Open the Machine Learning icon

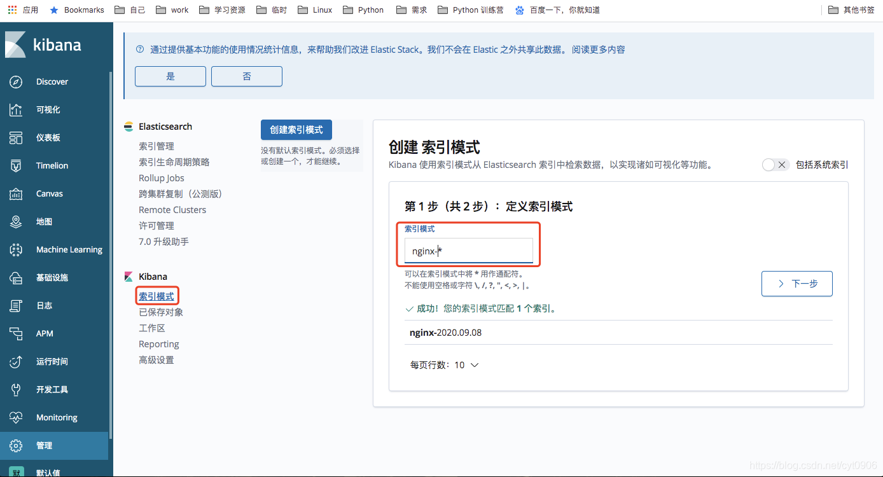pos(17,249)
